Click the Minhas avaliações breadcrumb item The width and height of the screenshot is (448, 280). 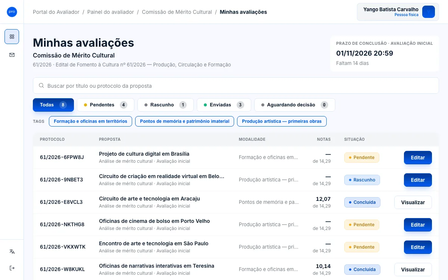point(243,12)
